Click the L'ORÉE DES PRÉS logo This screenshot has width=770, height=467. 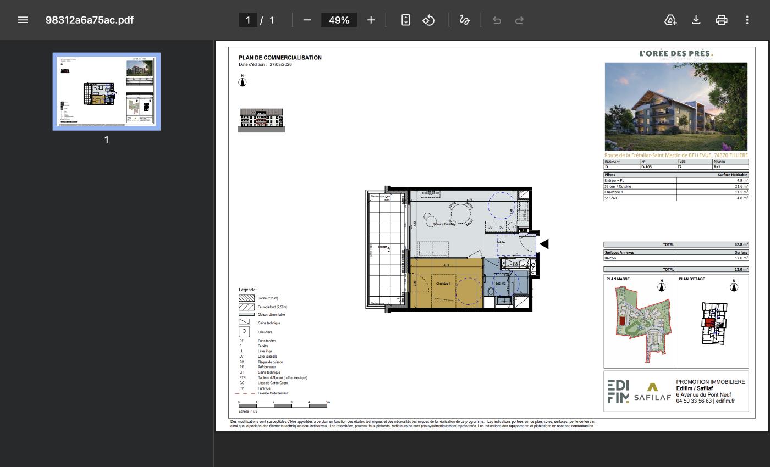[676, 54]
